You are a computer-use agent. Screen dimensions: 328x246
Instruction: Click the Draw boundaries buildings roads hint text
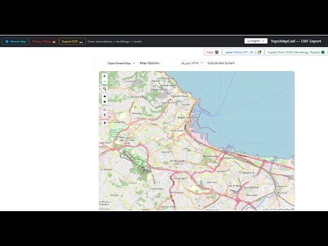114,42
